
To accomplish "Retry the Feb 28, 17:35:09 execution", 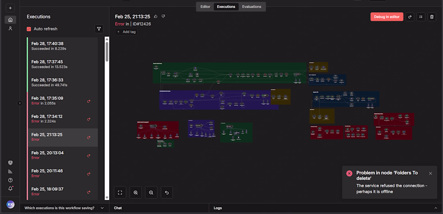I will pos(89,101).
